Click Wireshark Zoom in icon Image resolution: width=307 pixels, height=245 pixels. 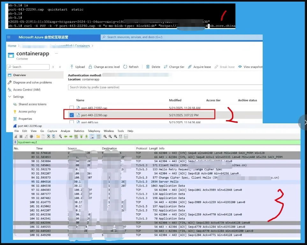tap(105, 136)
